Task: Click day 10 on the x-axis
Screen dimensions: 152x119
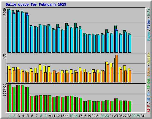Action: point(49,116)
